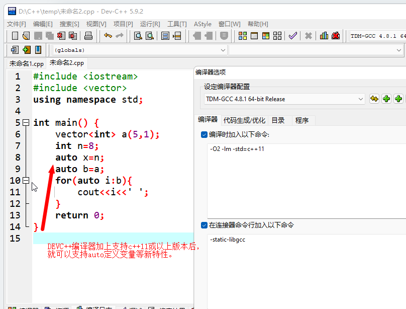
Task: Collapse the main() fold marker at line 5
Action: click(26, 123)
